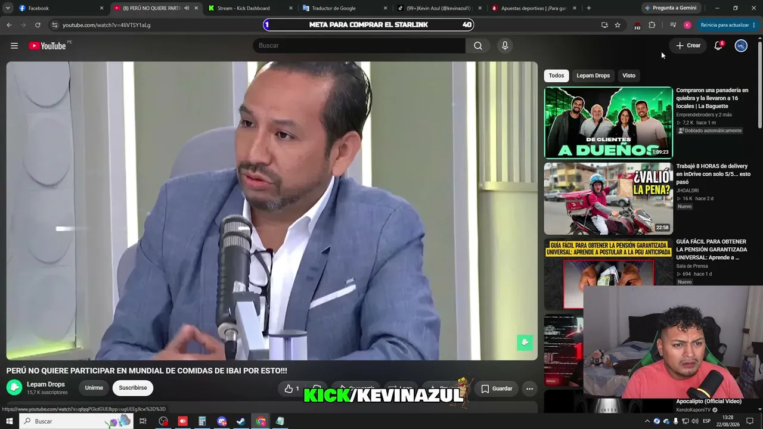Open the YouTube account avatar menu
Viewport: 763px width, 429px height.
point(741,46)
